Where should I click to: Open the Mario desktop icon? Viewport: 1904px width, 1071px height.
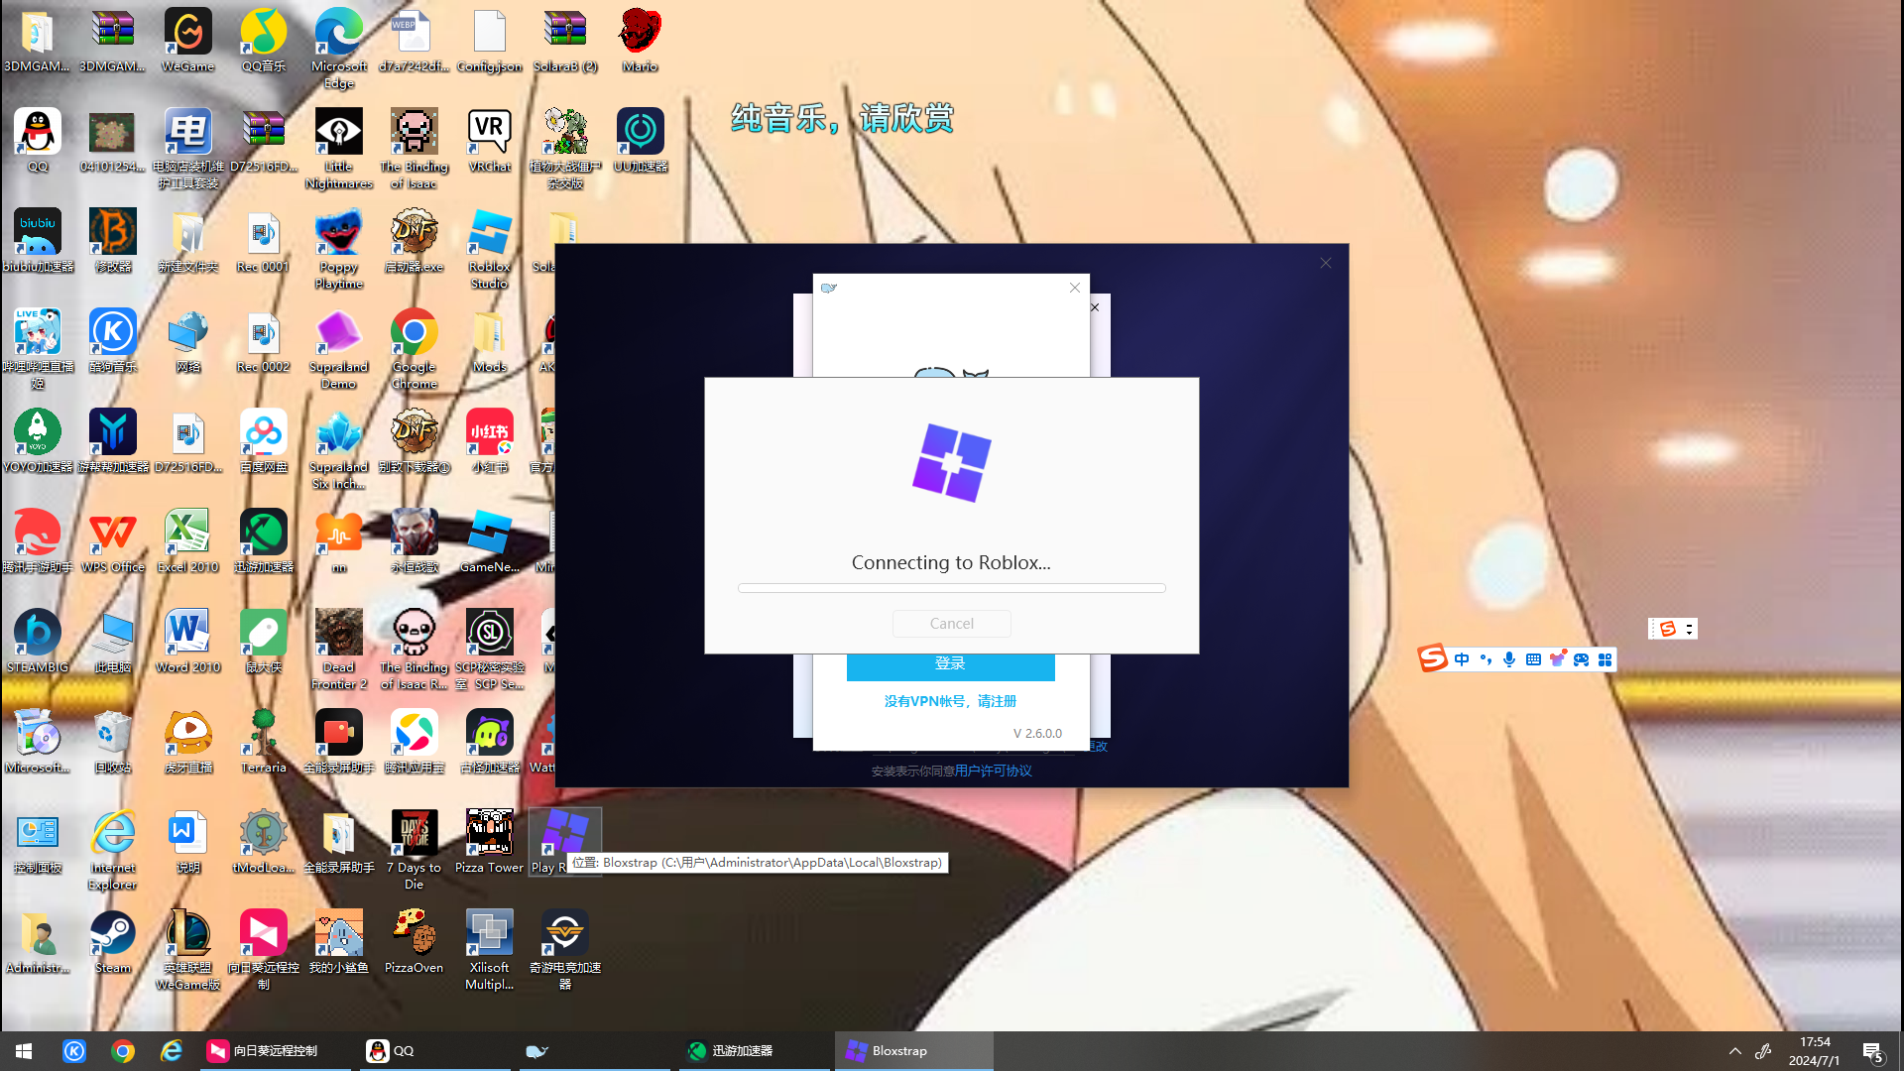641,40
